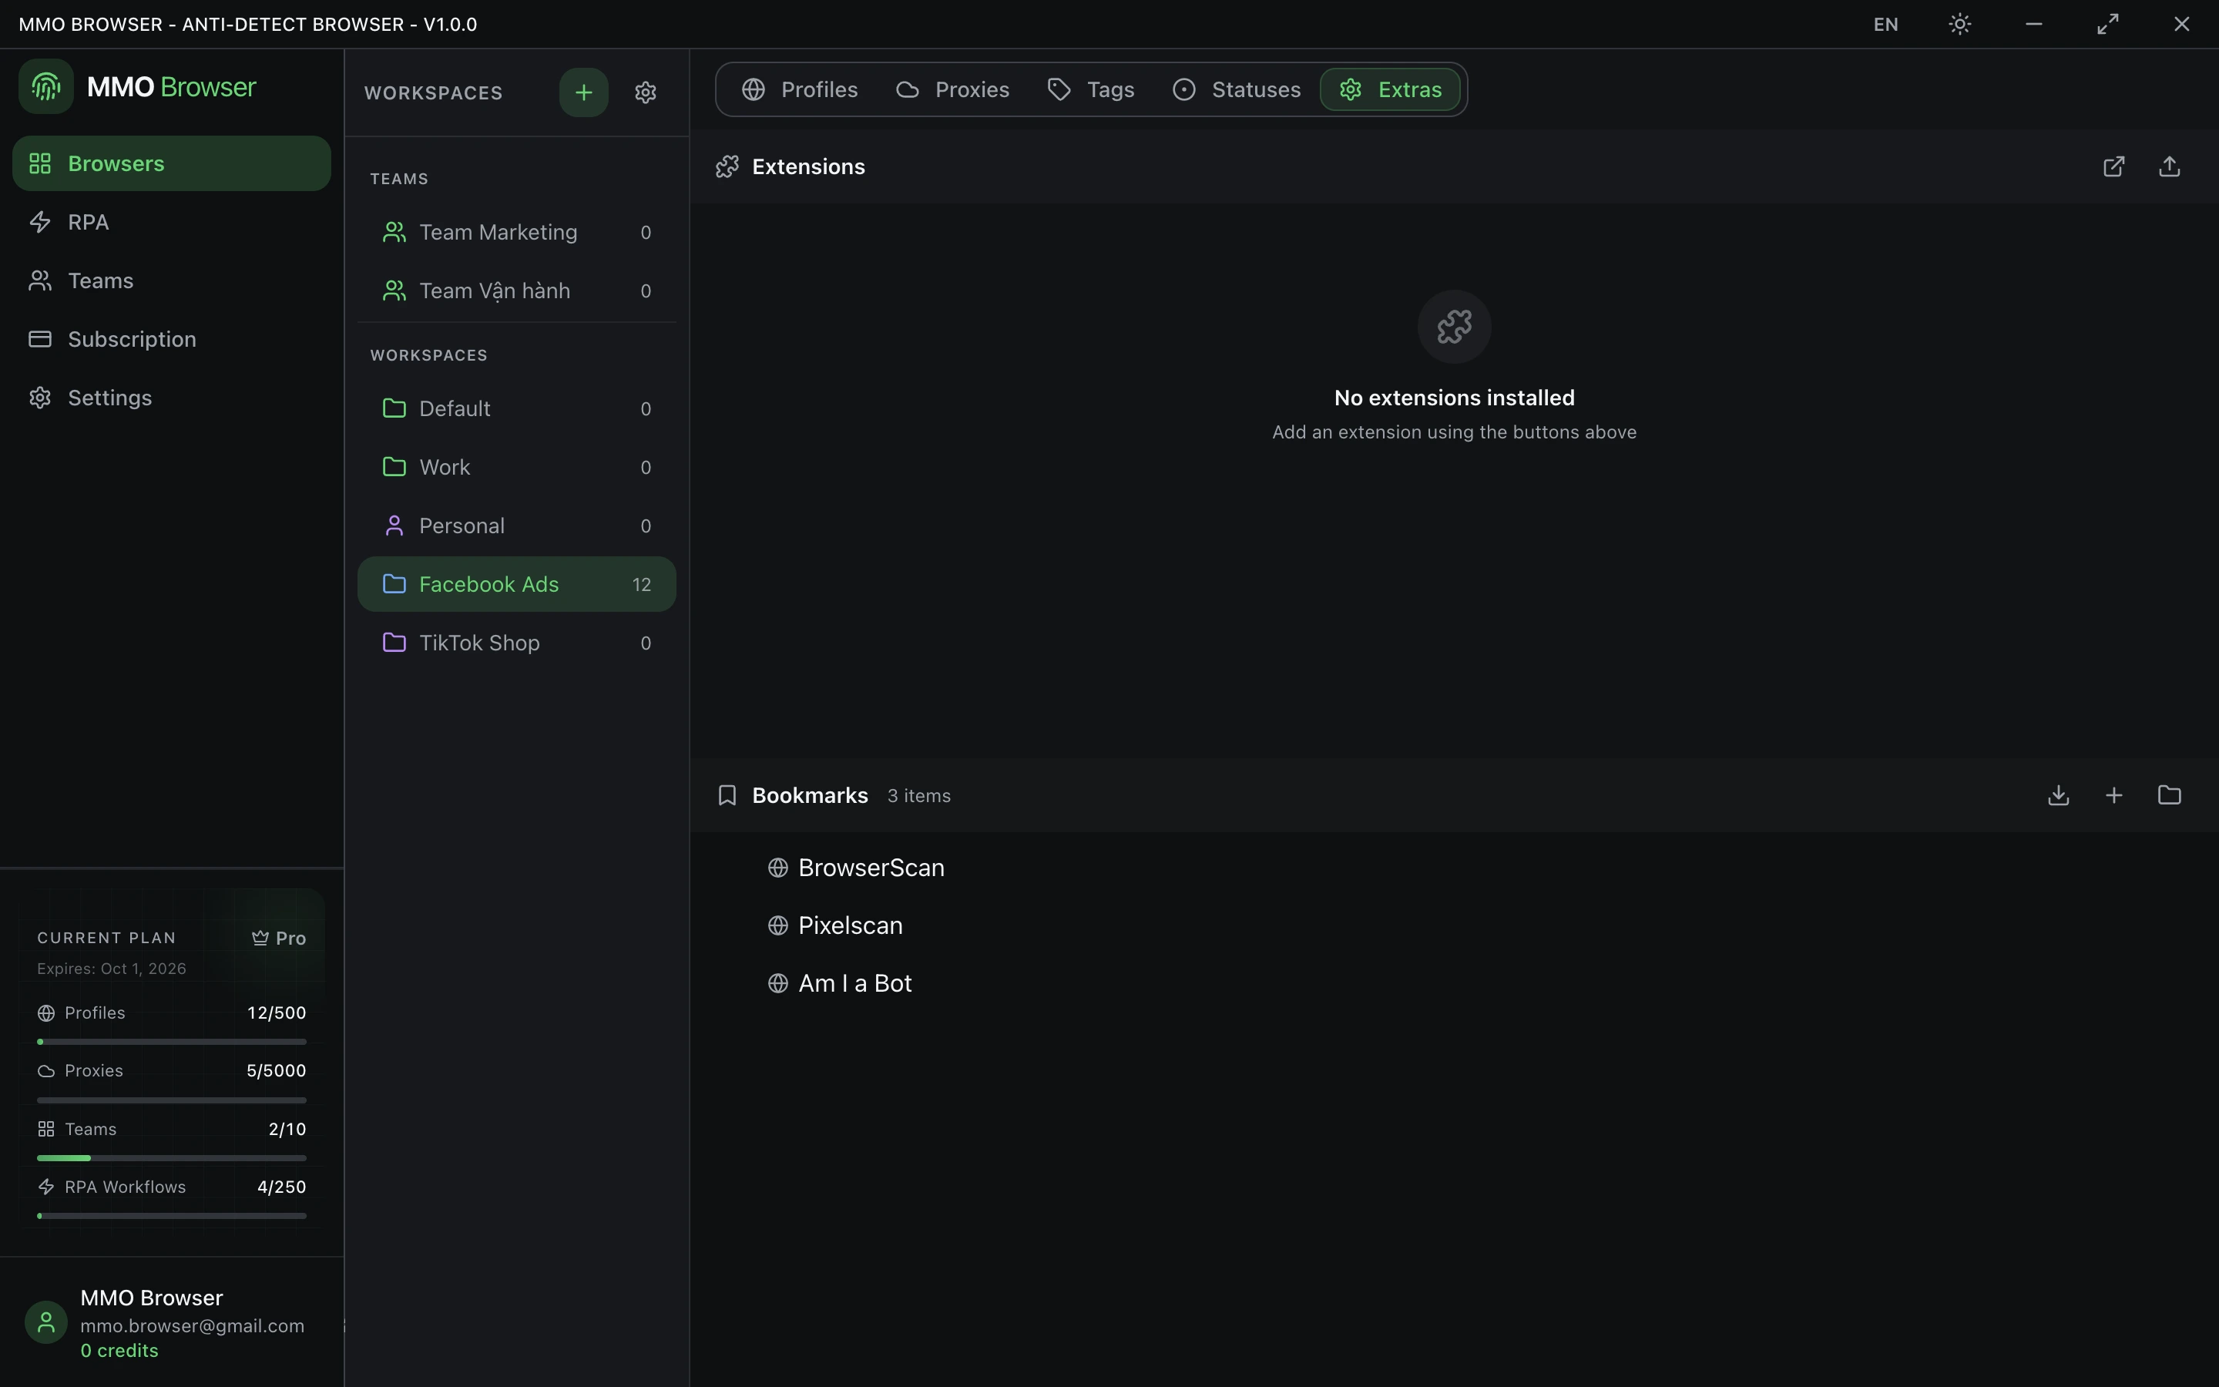Click the user avatar icon
Viewport: 2219px width, 1387px height.
tap(46, 1323)
